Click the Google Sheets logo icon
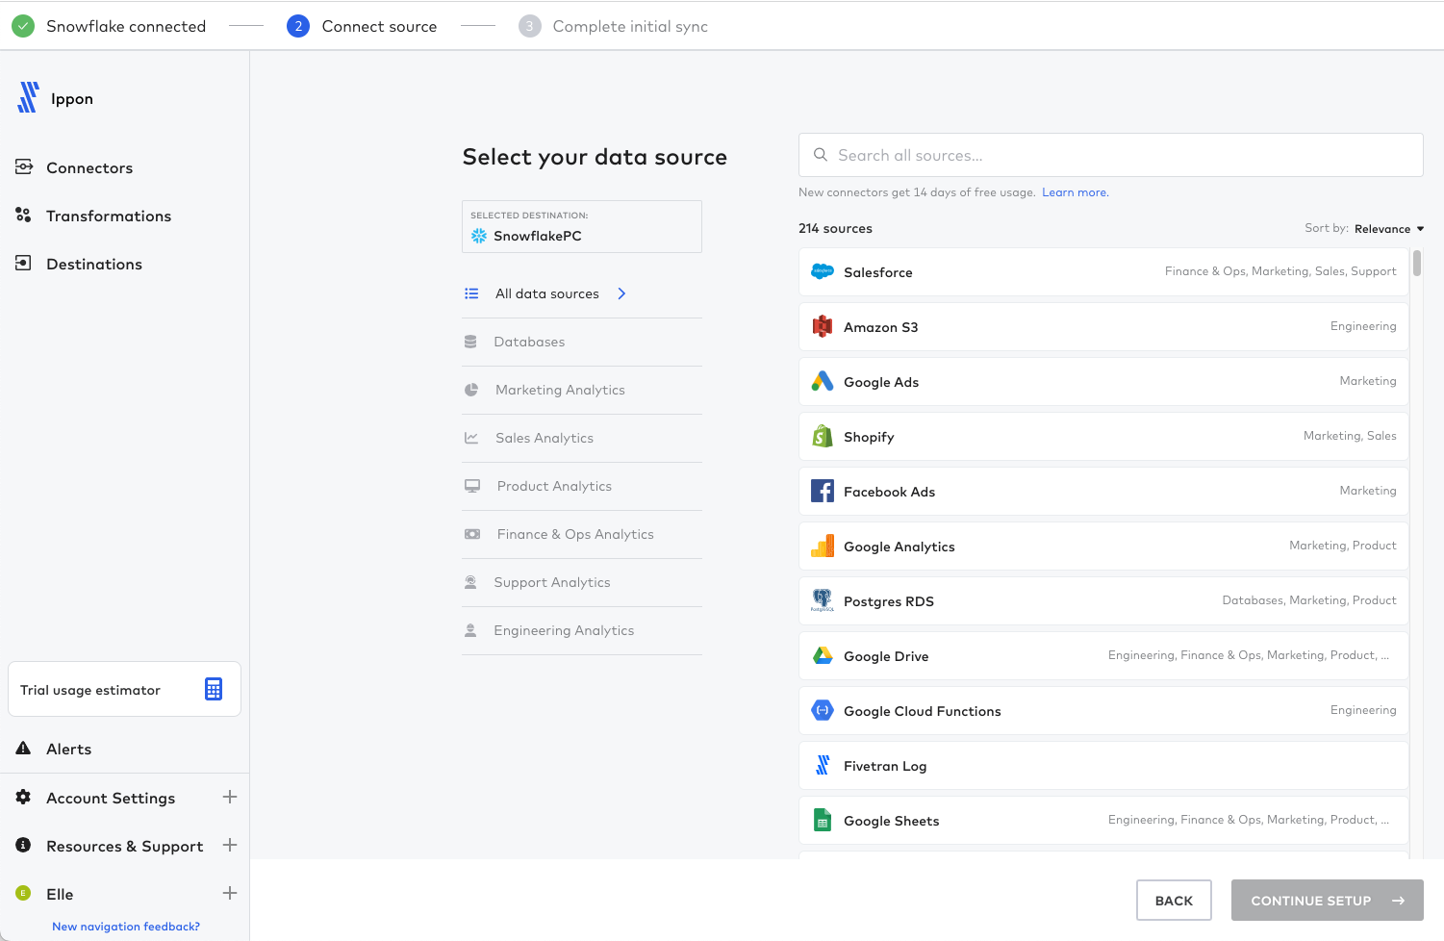Screen dimensions: 1444x941 [x=823, y=820]
